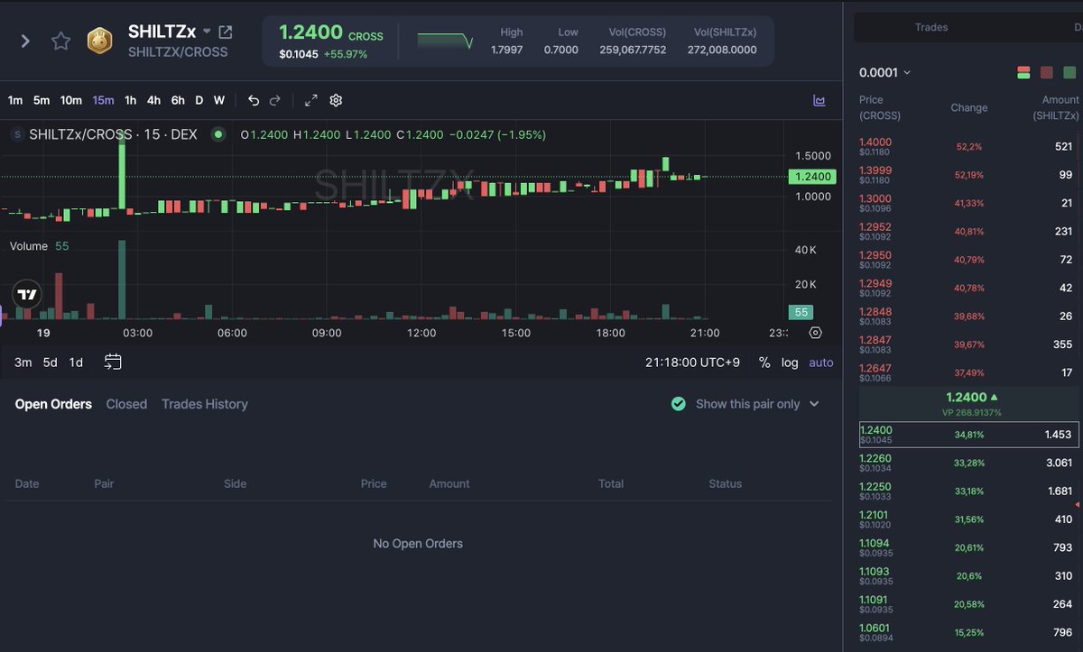Switch to the Trades History tab
The width and height of the screenshot is (1083, 652).
point(204,404)
